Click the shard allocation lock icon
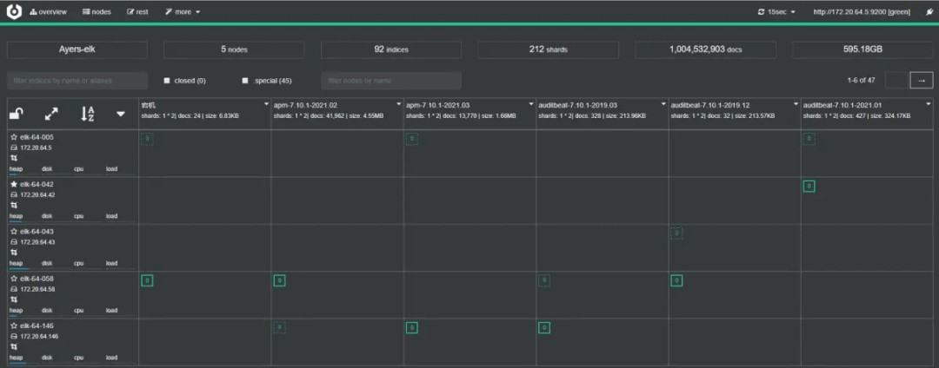 (16, 114)
